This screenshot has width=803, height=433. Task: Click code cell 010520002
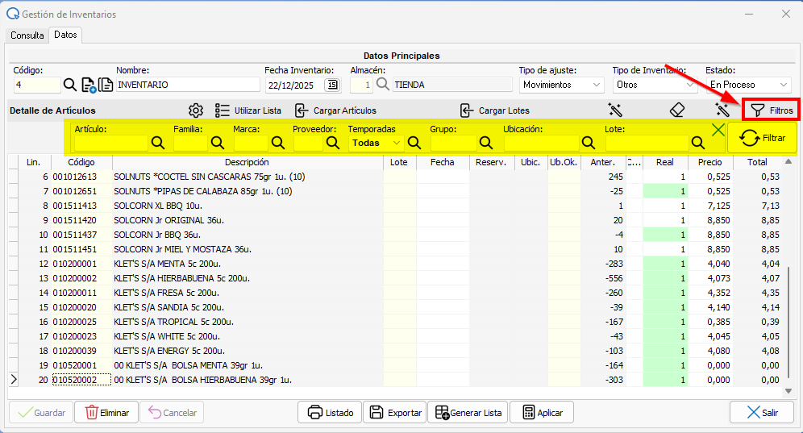(81, 380)
